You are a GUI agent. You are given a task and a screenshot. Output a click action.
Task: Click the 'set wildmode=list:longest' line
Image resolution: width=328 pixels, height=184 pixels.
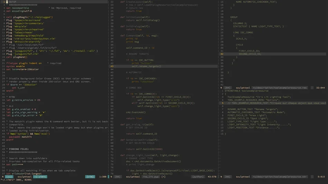point(24,174)
